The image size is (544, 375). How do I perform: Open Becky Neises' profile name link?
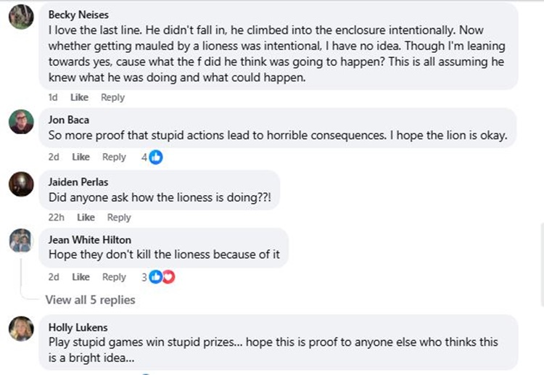click(x=77, y=15)
